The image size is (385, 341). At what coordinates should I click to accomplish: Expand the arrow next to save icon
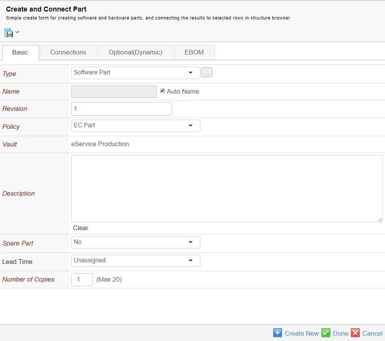[x=17, y=32]
